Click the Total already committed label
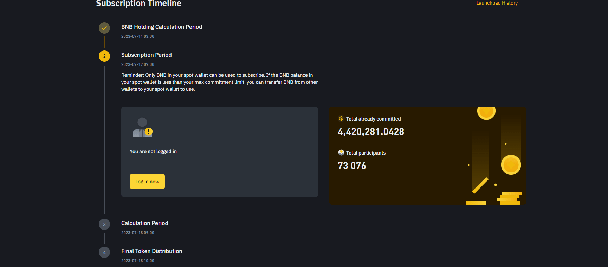 [x=374, y=119]
